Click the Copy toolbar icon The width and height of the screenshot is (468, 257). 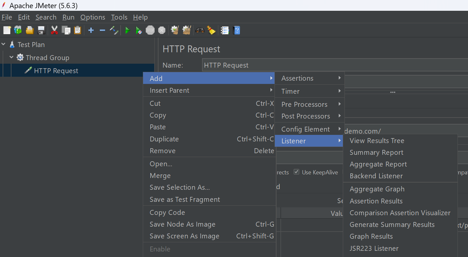[x=66, y=30]
